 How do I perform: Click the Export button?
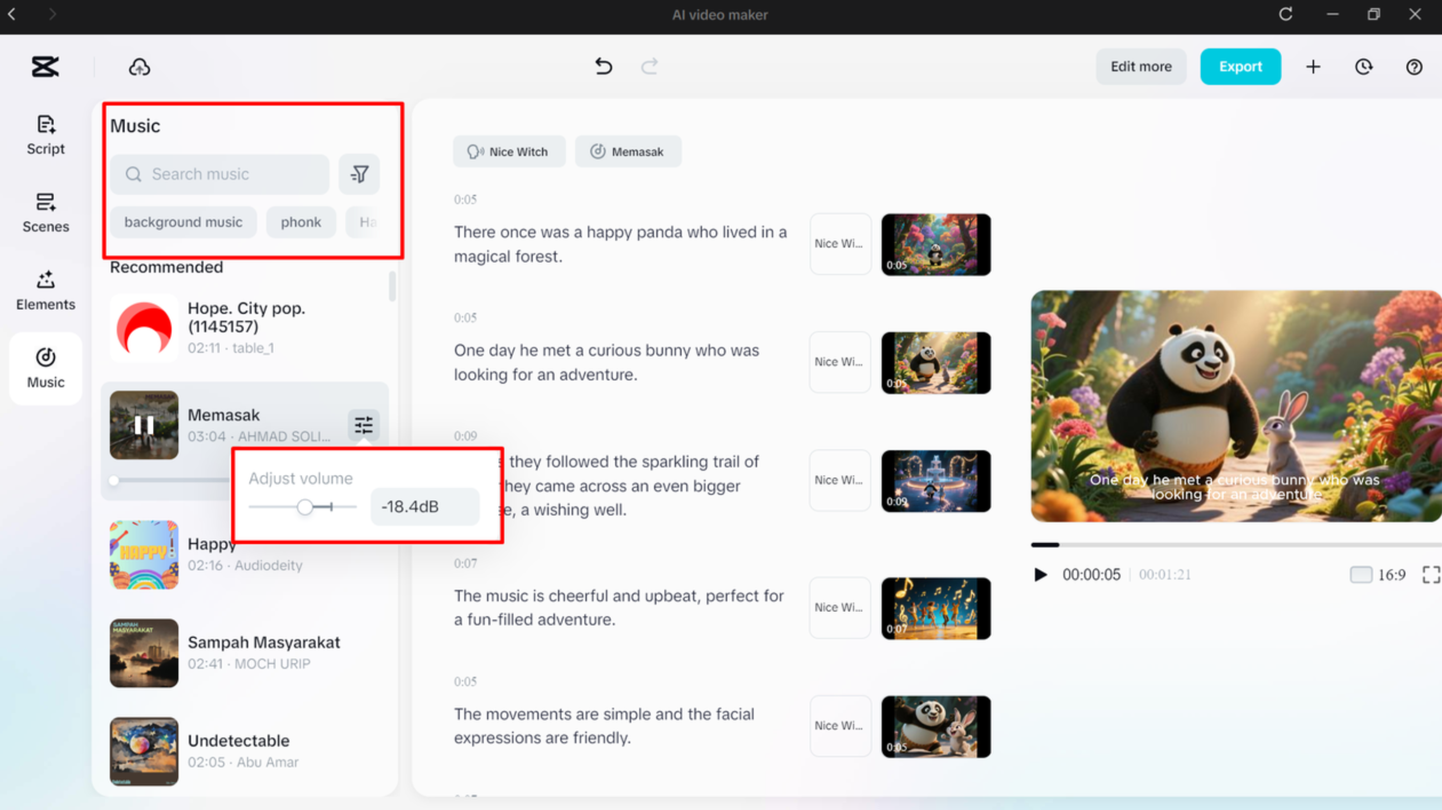tap(1240, 66)
